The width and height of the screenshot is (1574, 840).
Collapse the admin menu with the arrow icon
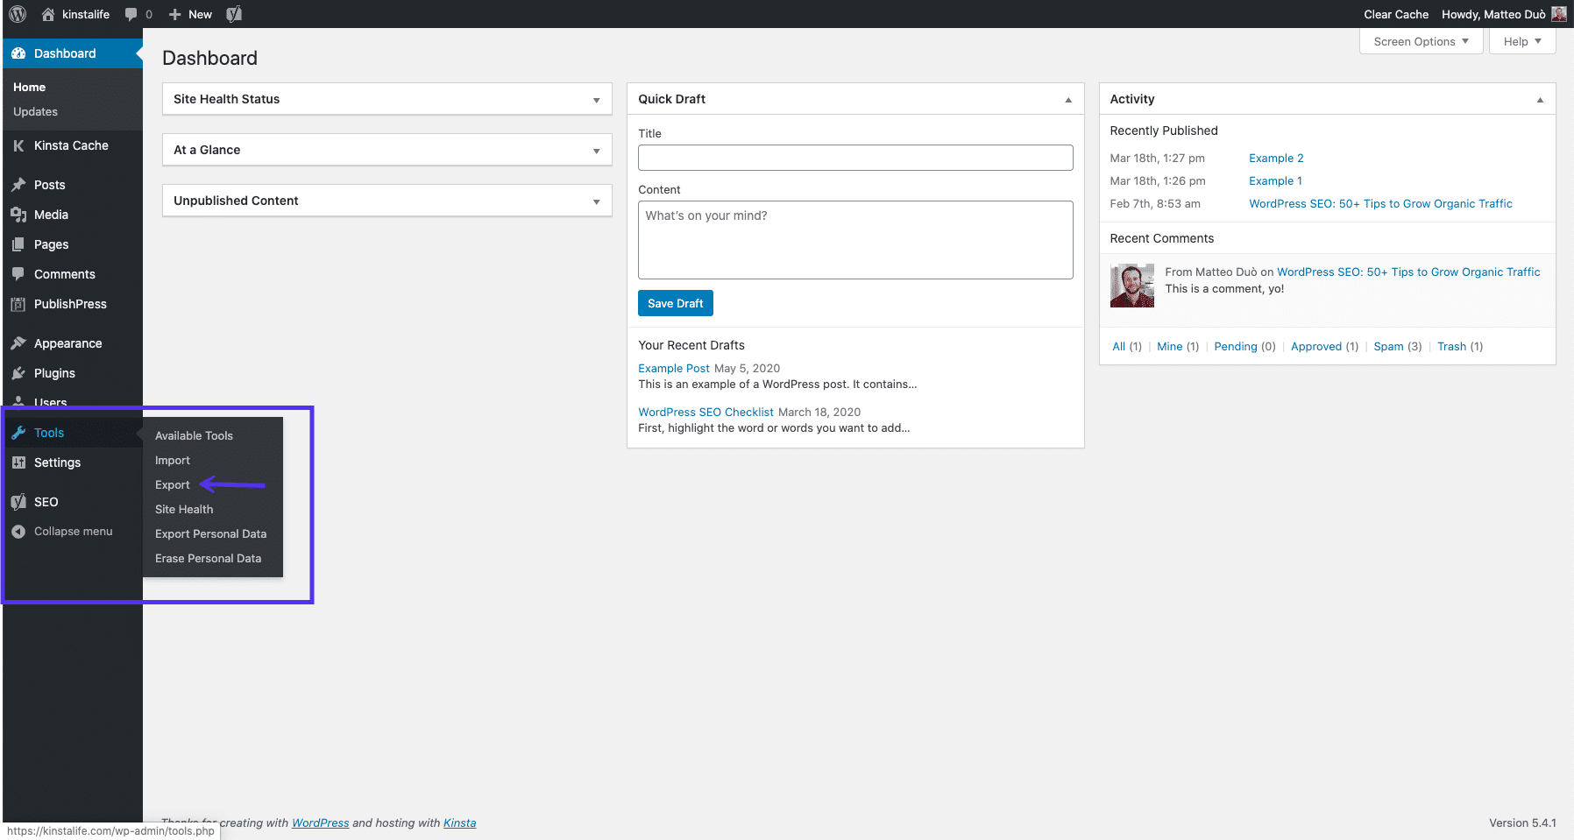(17, 531)
